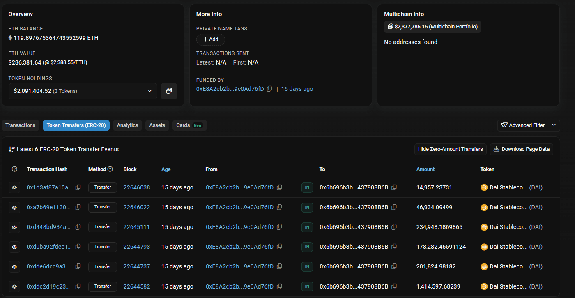Expand the token holdings dropdown
575x298 pixels.
[150, 91]
